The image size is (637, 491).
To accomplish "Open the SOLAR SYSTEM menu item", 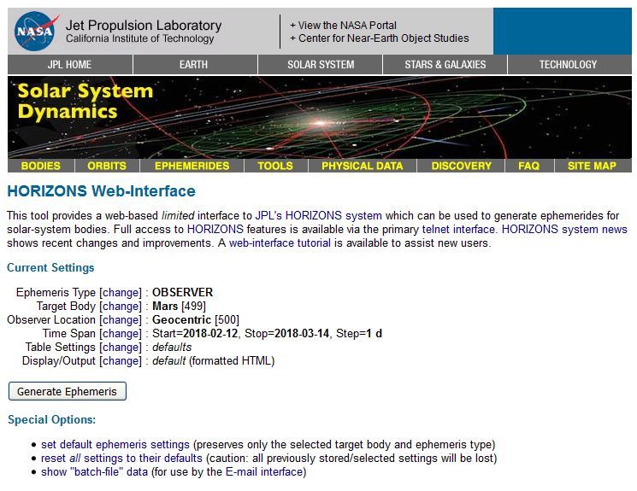I will point(321,65).
